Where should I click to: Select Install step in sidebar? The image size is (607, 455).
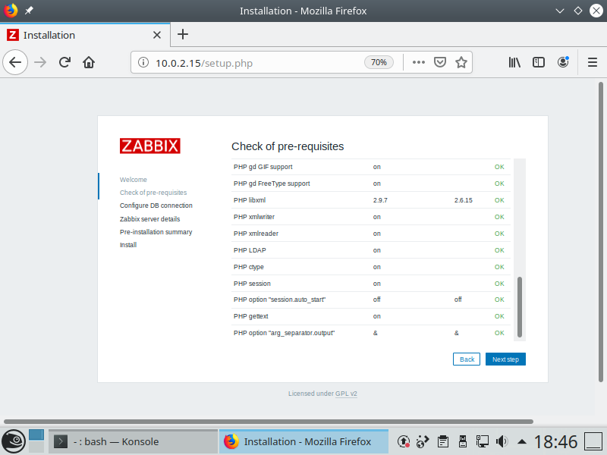point(128,245)
